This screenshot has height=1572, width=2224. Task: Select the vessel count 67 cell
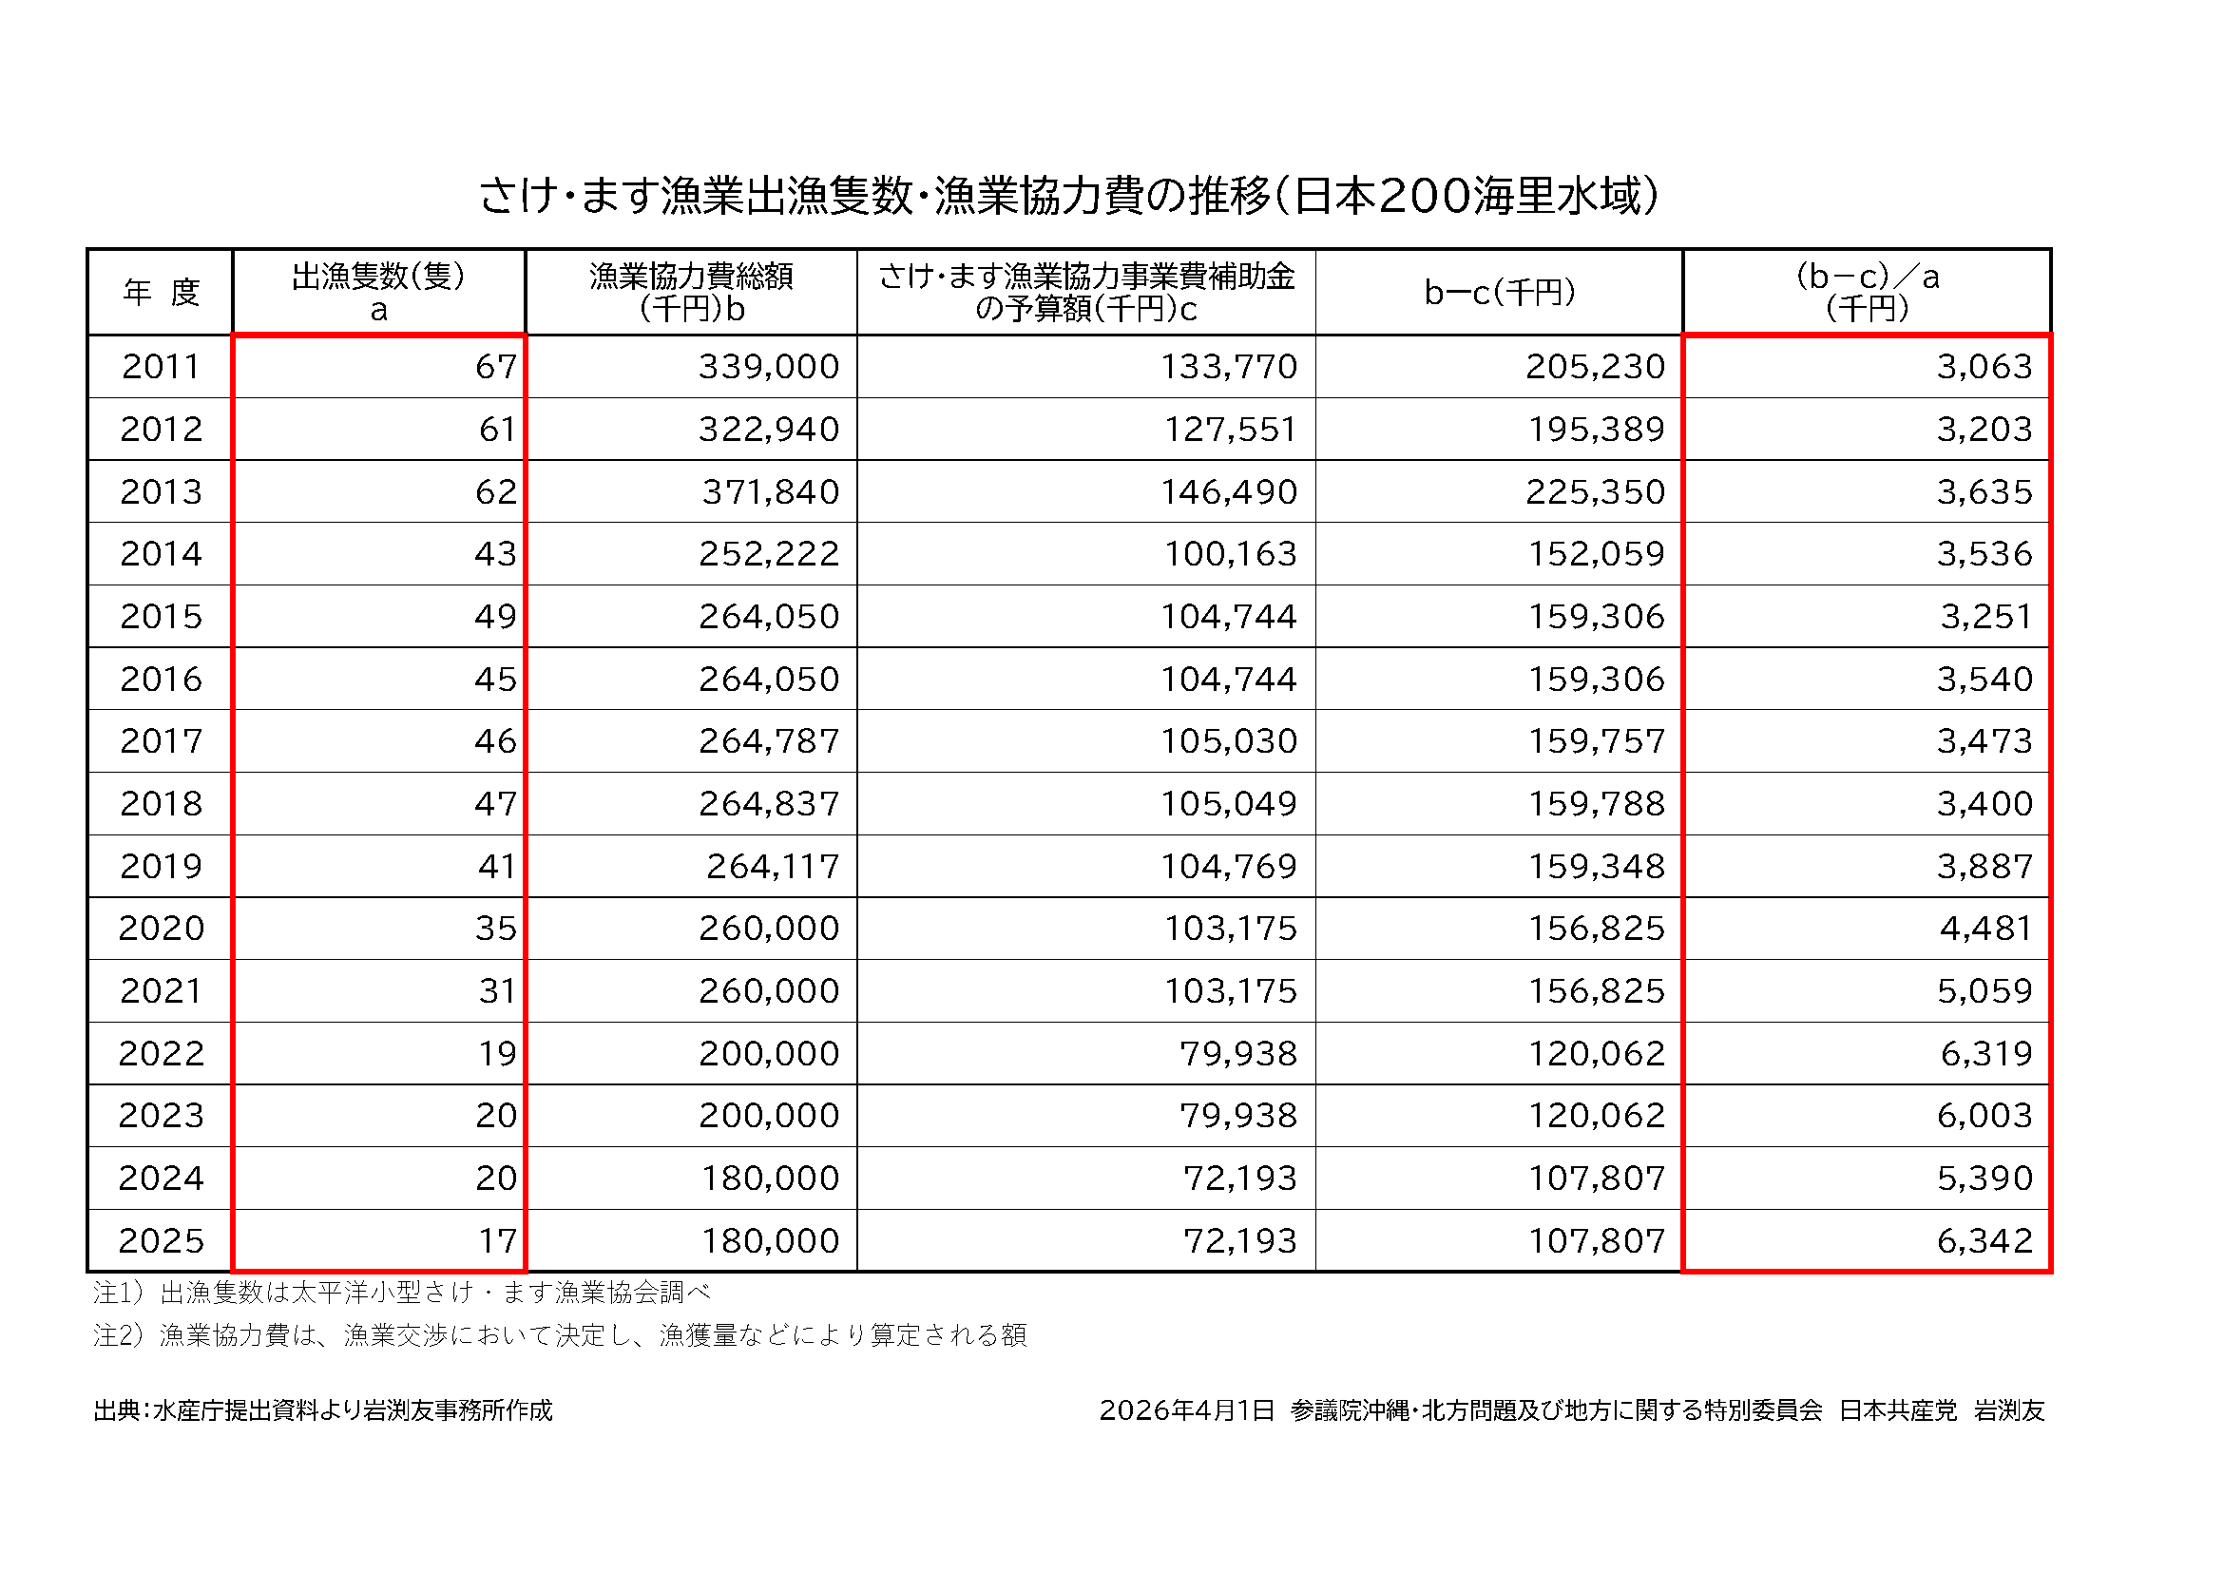click(495, 367)
